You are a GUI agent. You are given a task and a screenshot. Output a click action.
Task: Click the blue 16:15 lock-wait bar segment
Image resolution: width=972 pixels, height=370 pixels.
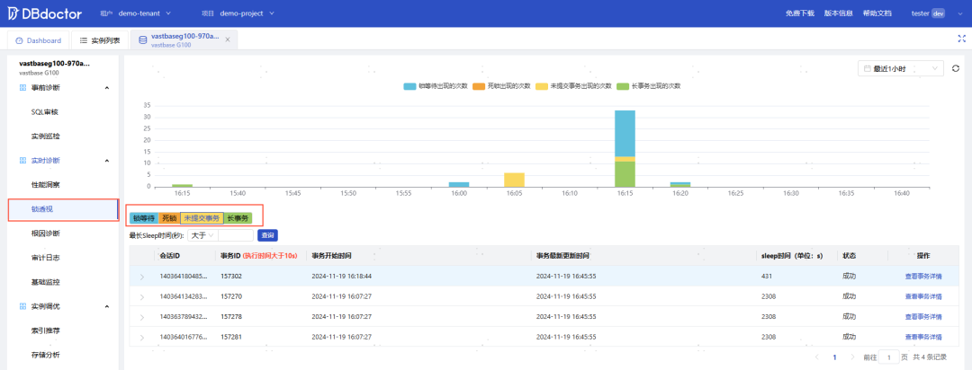tap(625, 134)
